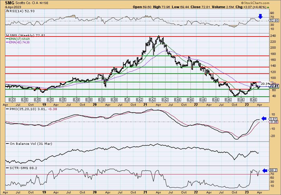Click the 52.93 RSI value tag on right axis
Screen dimensions: 281x195
(274, 21)
